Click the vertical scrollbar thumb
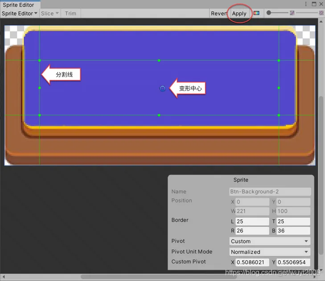 [321, 176]
